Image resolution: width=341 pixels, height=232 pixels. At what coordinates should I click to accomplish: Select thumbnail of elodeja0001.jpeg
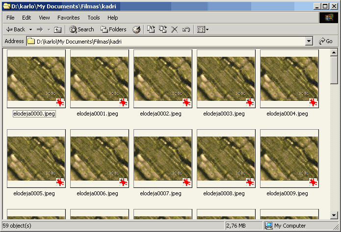pyautogui.click(x=100, y=79)
